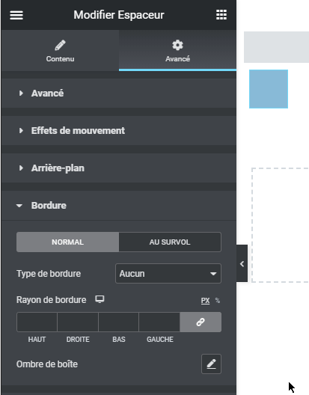Click the HAUT border radius field
Viewport: 309px width, 395px height.
tap(37, 322)
